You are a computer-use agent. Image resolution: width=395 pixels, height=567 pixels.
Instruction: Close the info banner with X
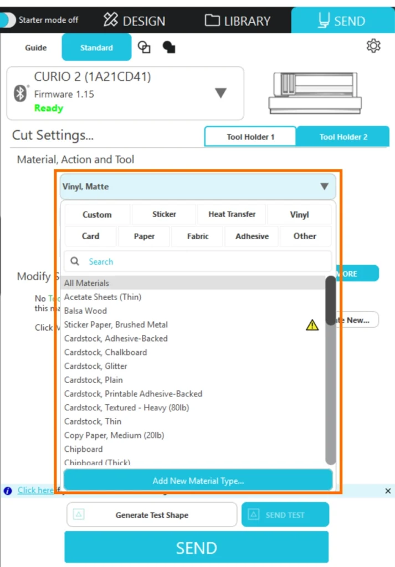tap(387, 491)
